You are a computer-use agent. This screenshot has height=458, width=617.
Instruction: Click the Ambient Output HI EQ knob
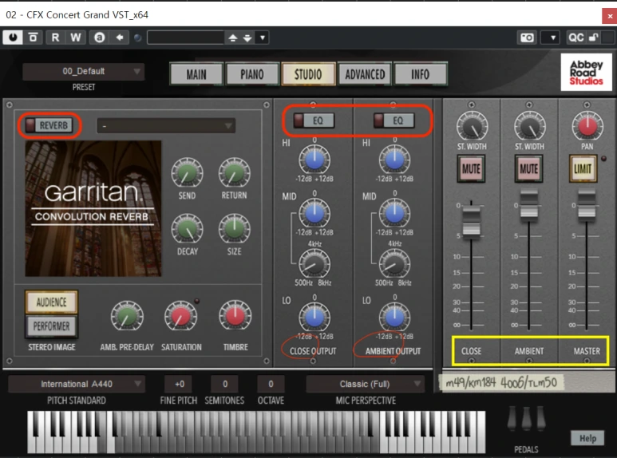(x=394, y=160)
